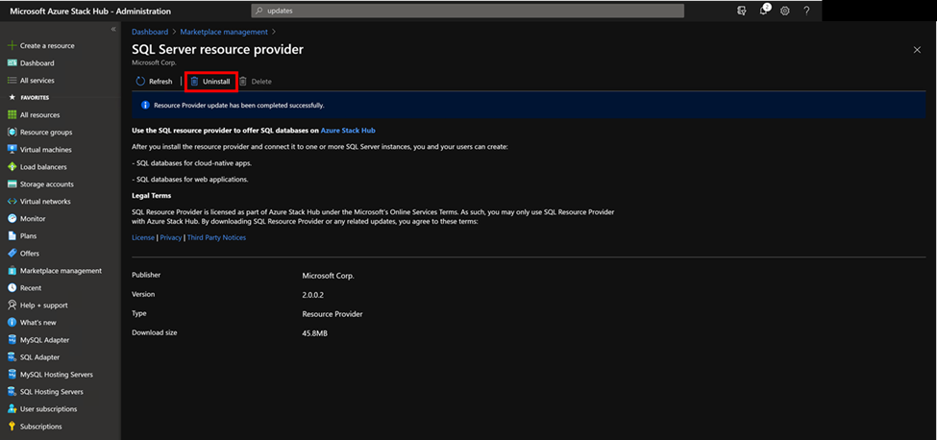
Task: Open the Azure Stack Hub link
Action: (x=348, y=130)
